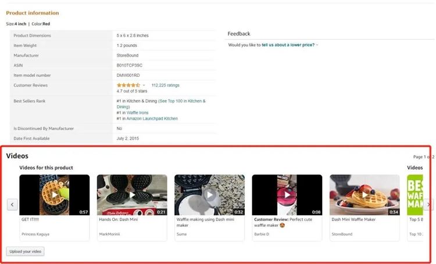436x264 pixels.
Task: Click the Upload your video button
Action: coord(26,251)
